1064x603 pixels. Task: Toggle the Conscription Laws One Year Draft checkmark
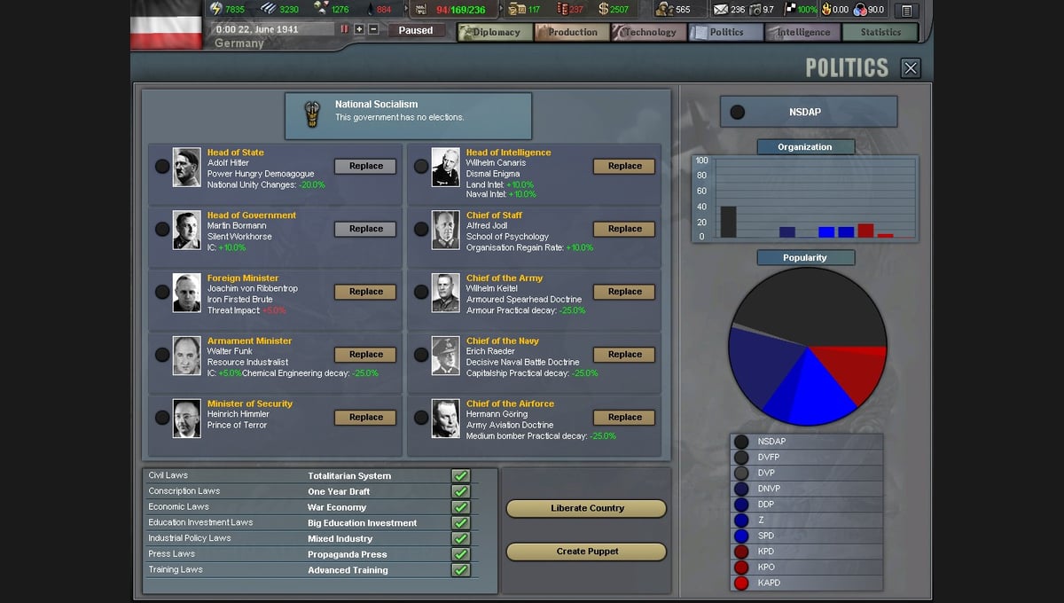click(460, 491)
